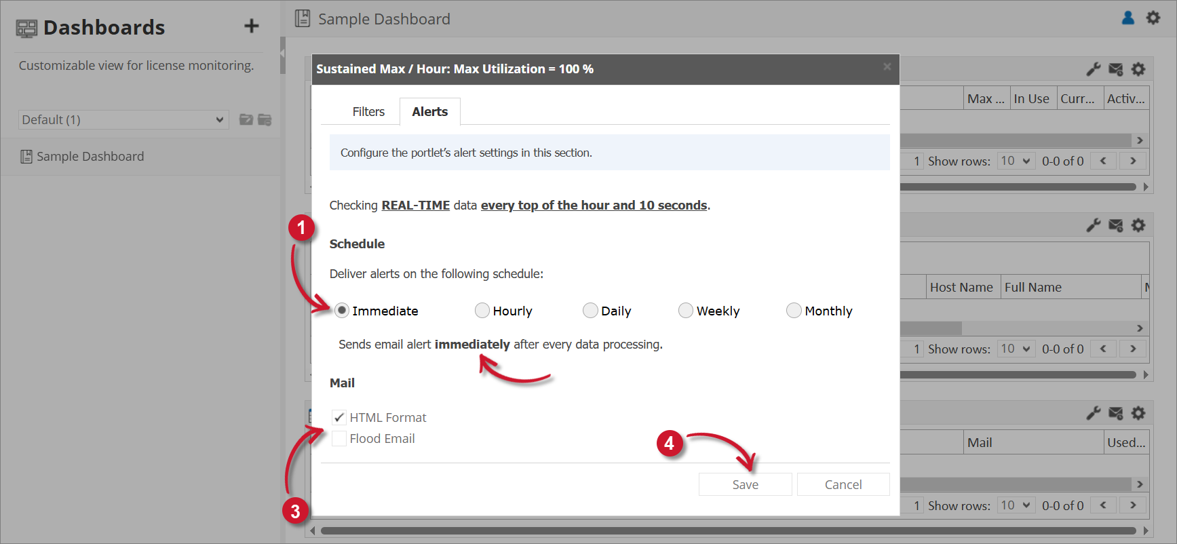This screenshot has height=544, width=1177.
Task: Sort by the Host Name column header
Action: tap(963, 287)
